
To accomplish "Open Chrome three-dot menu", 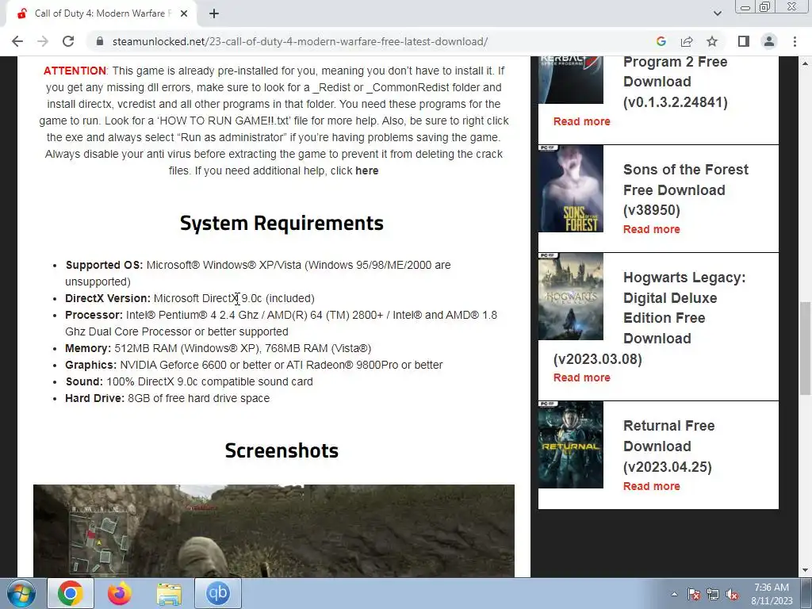I will pos(795,41).
